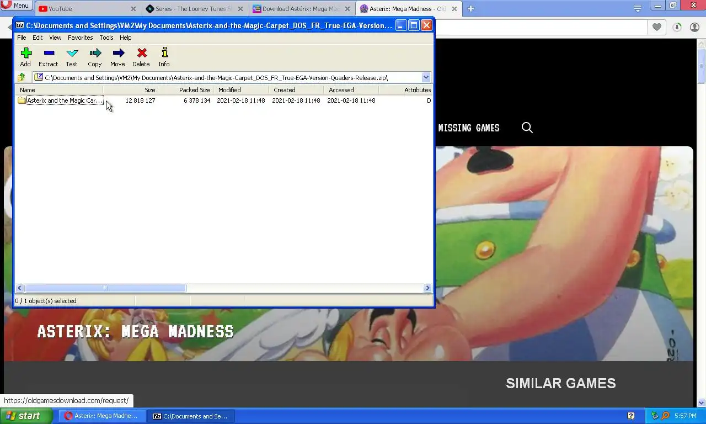Open the browser downloads icon
Viewport: 706px width, 424px height.
pyautogui.click(x=677, y=27)
